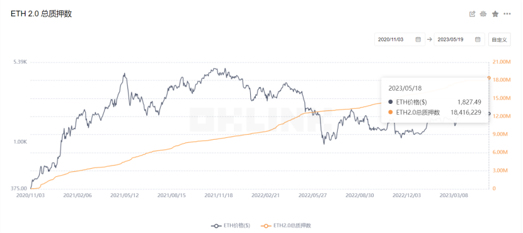Toggle ETH价格($) series in legend
The height and width of the screenshot is (233, 523).
231,225
